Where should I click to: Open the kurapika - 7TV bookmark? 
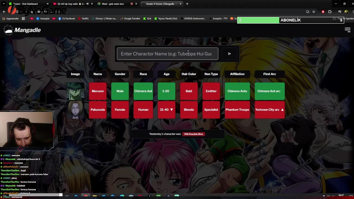pos(218,19)
